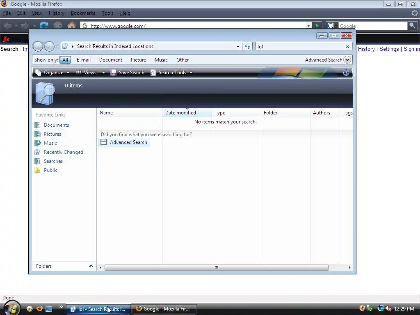Expand the Quick Launch overflow chevron
The width and height of the screenshot is (420, 315).
pos(61,307)
